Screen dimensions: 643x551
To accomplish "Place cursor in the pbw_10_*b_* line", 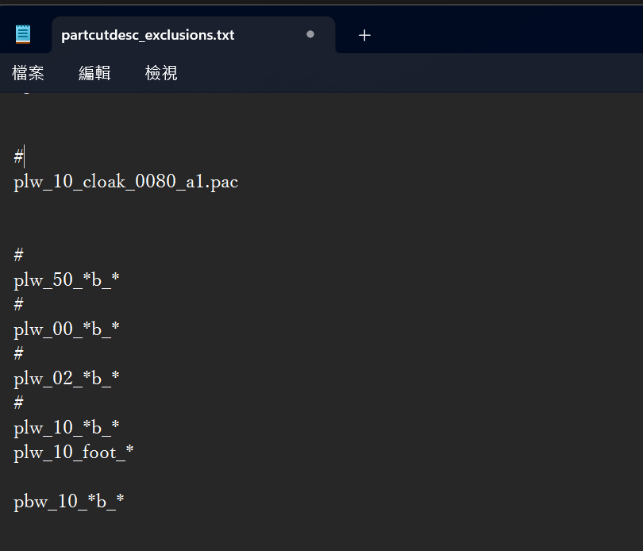I will [x=69, y=501].
